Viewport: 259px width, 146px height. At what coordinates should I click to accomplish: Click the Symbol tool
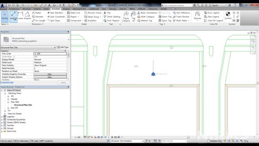(228, 15)
